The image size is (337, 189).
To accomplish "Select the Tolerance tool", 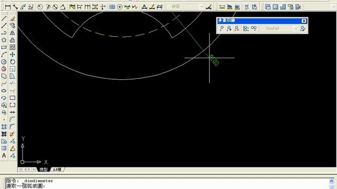I will pos(112,7).
